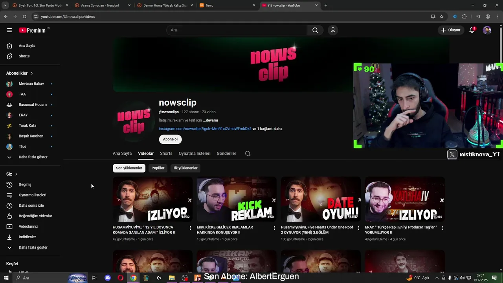Open Windows Start menu
This screenshot has height=283, width=503.
click(6, 278)
